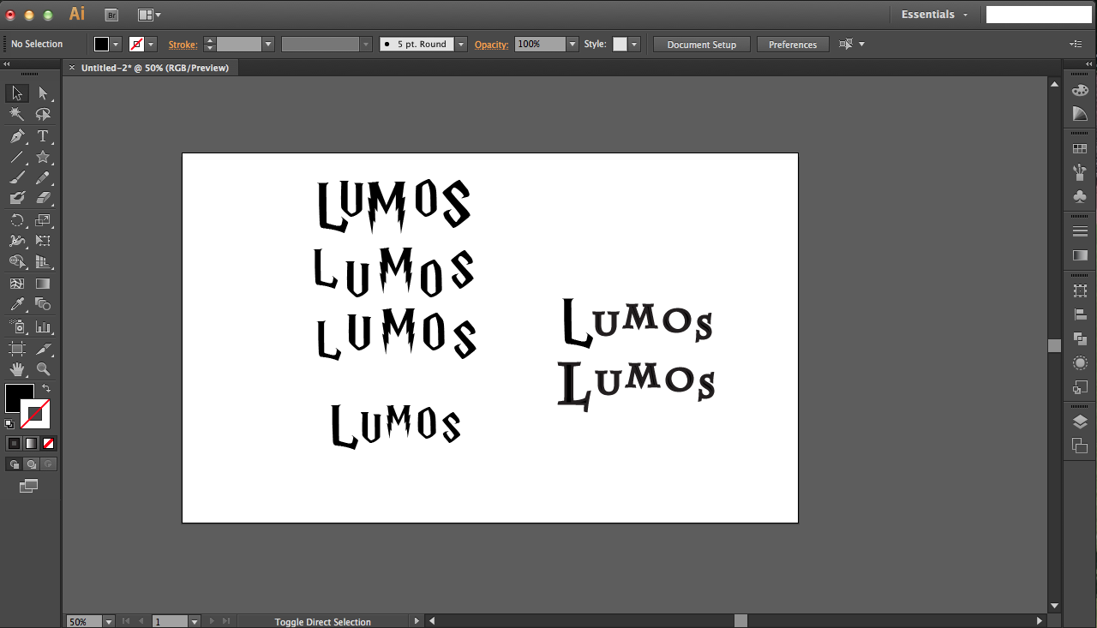Image resolution: width=1097 pixels, height=628 pixels.
Task: Open the Symbols panel (club icon)
Action: coord(1080,196)
